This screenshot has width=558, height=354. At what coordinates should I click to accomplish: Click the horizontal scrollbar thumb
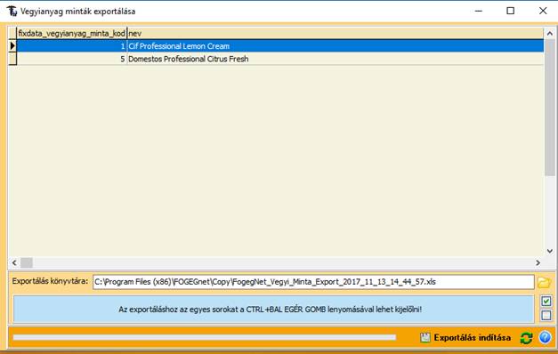27,263
